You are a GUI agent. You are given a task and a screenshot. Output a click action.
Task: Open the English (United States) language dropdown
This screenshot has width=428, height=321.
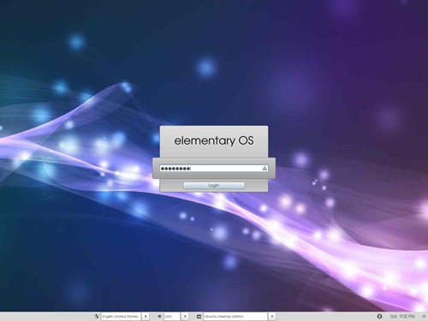tap(121, 317)
